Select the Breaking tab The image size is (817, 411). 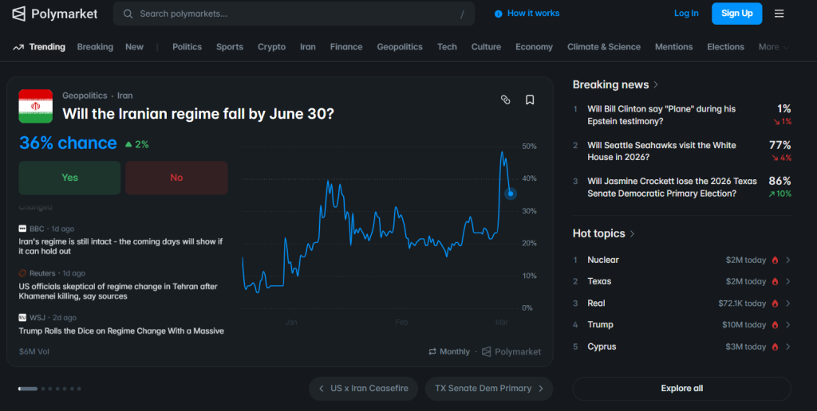click(95, 47)
